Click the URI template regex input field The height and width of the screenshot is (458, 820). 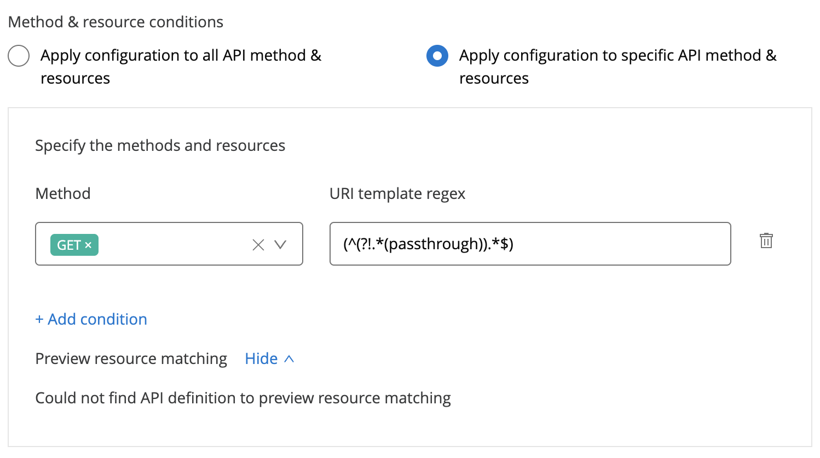coord(529,244)
